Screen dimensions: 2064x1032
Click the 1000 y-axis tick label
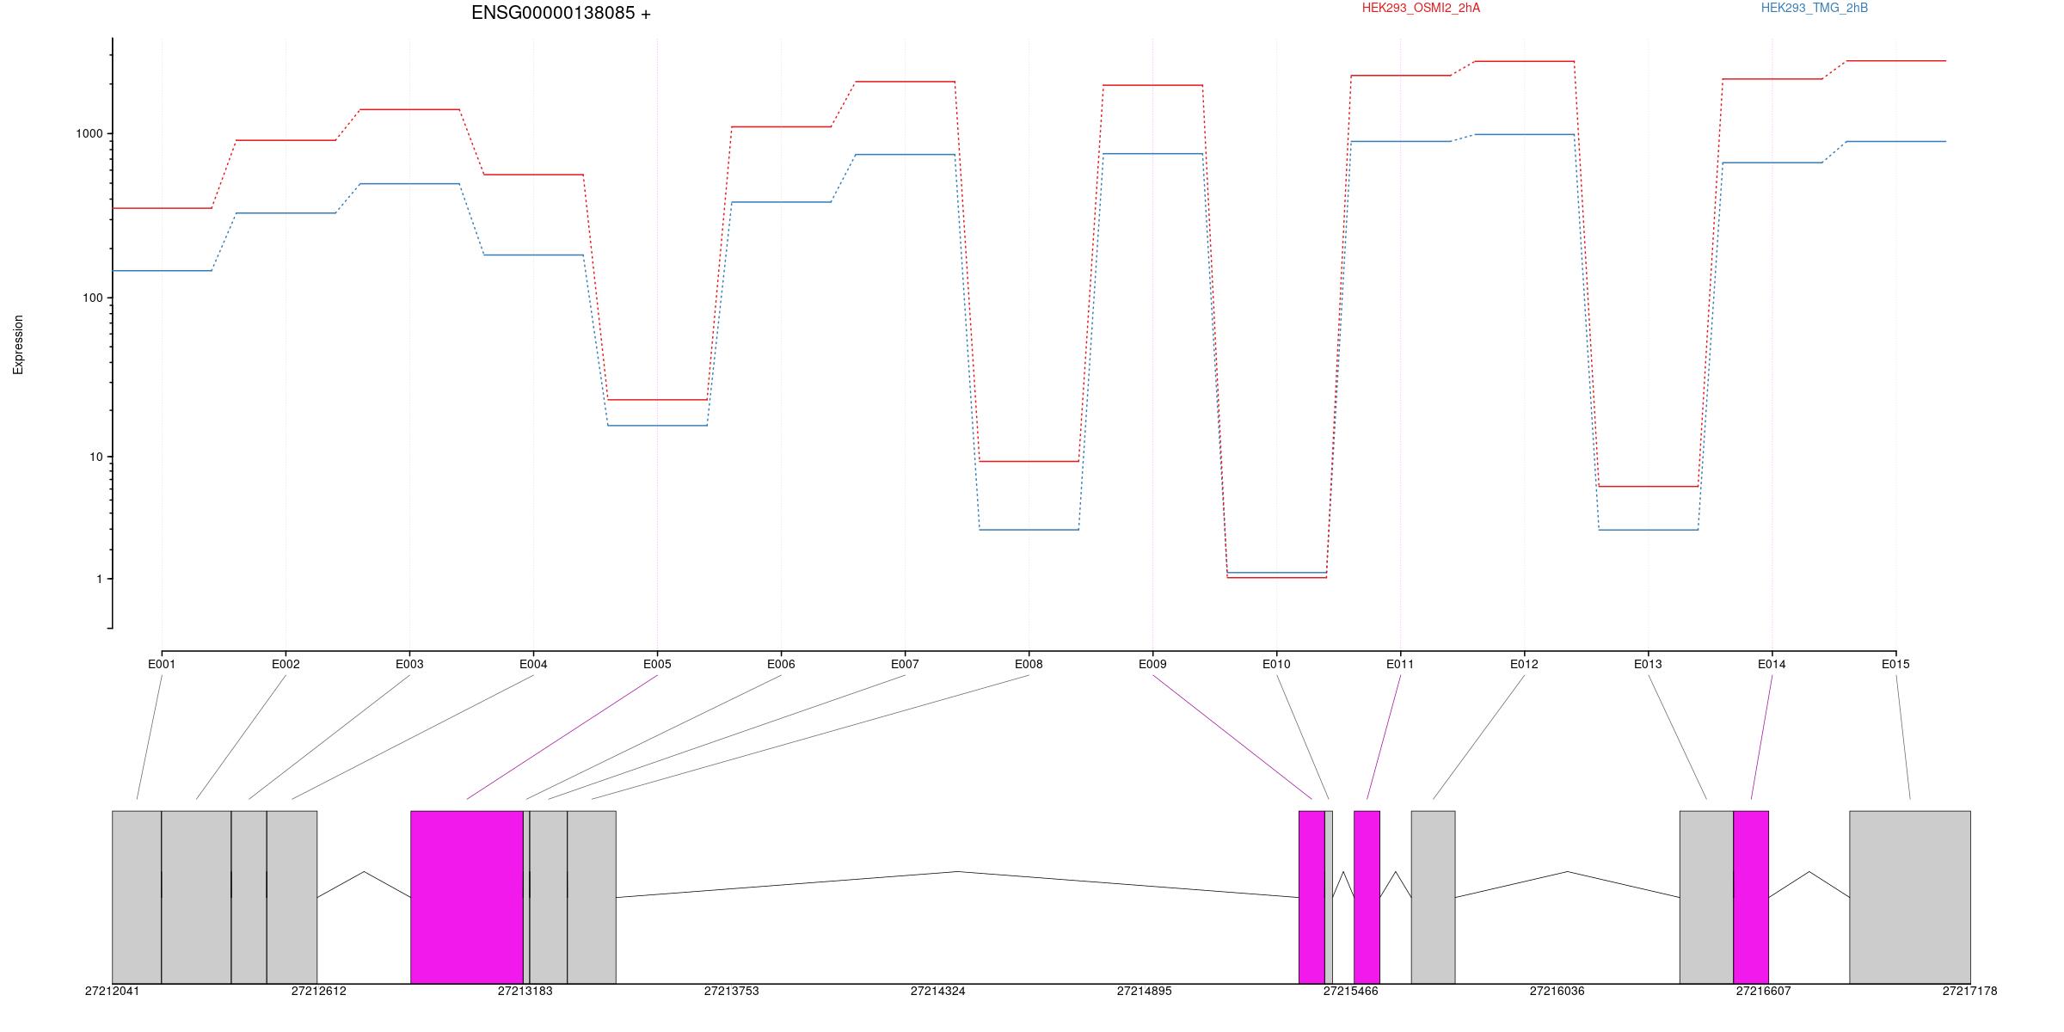pos(89,133)
